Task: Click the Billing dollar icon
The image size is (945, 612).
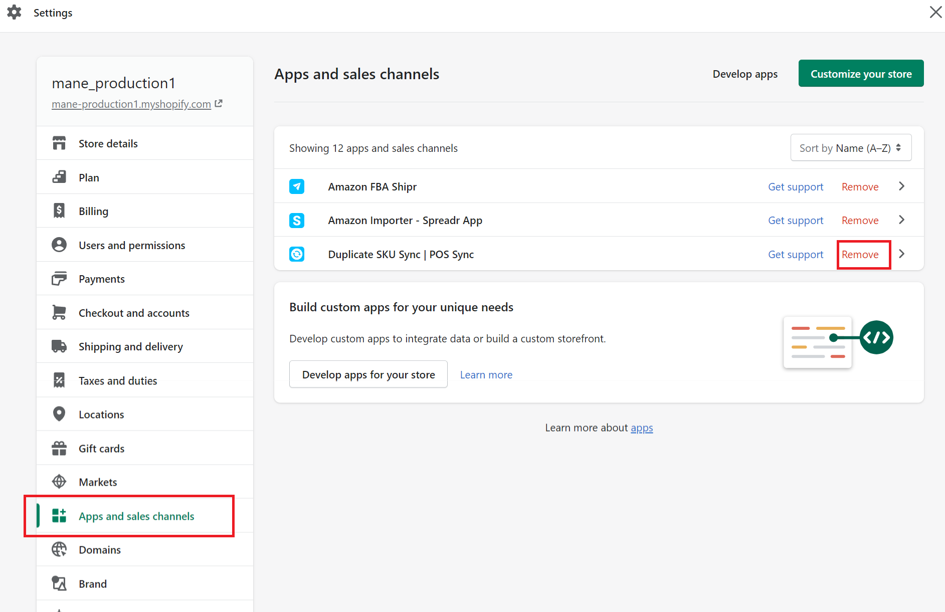Action: coord(59,211)
